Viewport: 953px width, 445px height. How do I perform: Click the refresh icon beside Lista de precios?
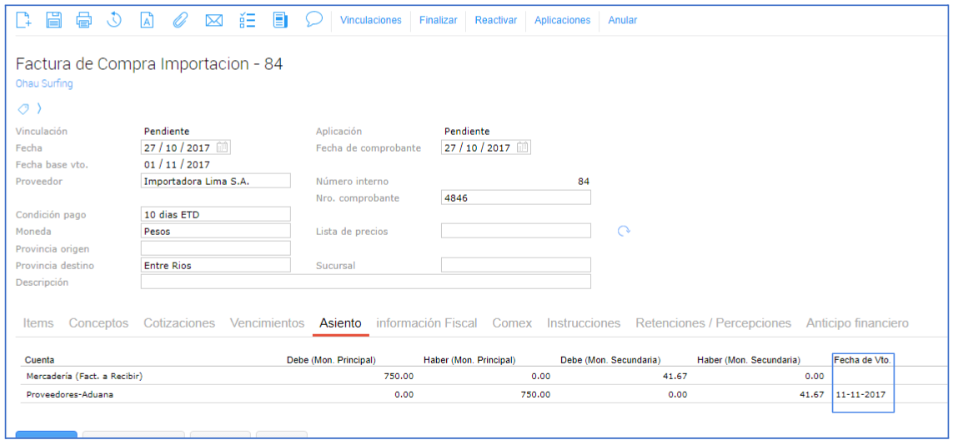point(623,231)
